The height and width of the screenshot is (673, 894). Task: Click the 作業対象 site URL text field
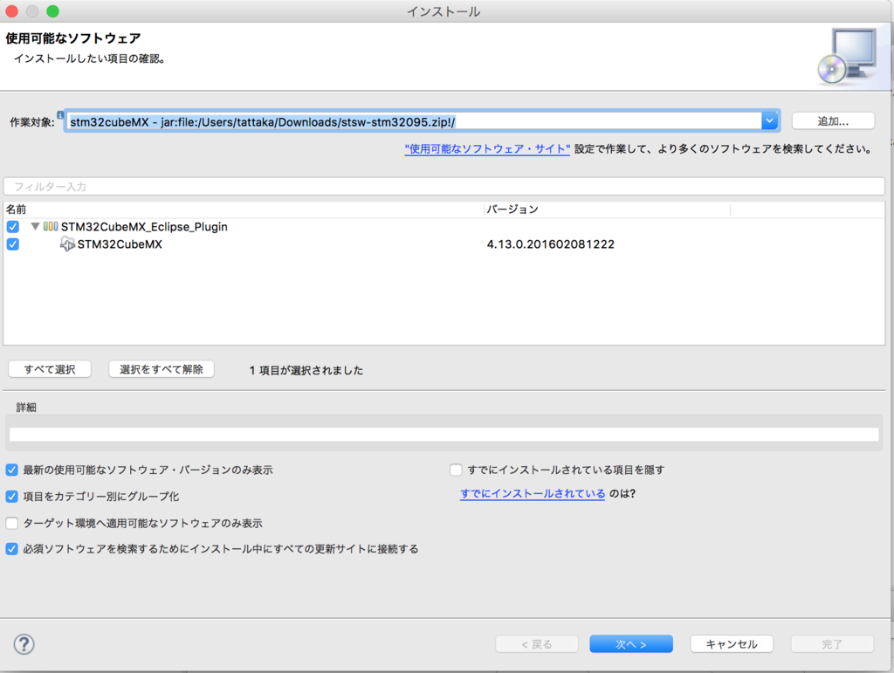[414, 121]
